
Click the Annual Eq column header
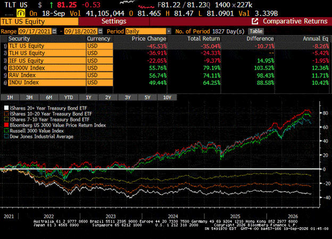[316, 39]
